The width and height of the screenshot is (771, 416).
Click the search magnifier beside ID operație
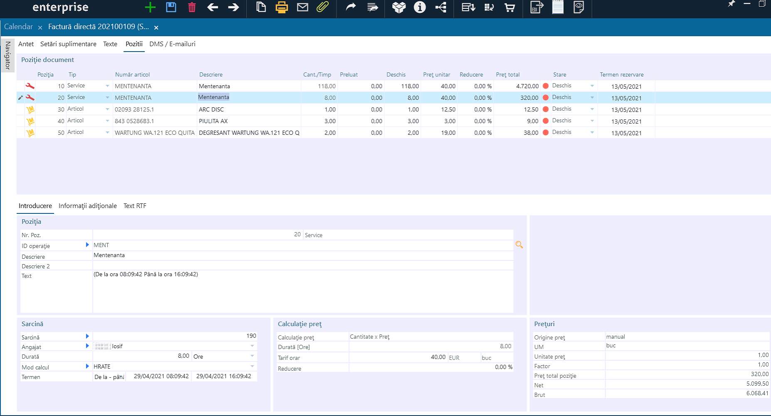pos(519,245)
